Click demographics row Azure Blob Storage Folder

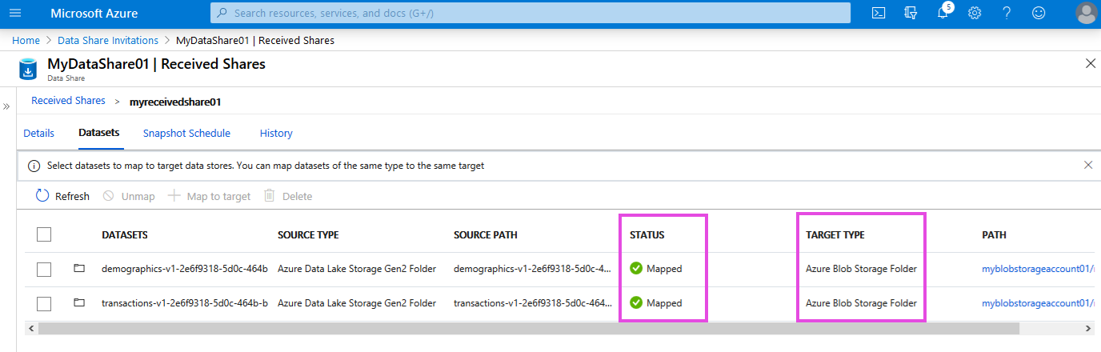coord(862,269)
